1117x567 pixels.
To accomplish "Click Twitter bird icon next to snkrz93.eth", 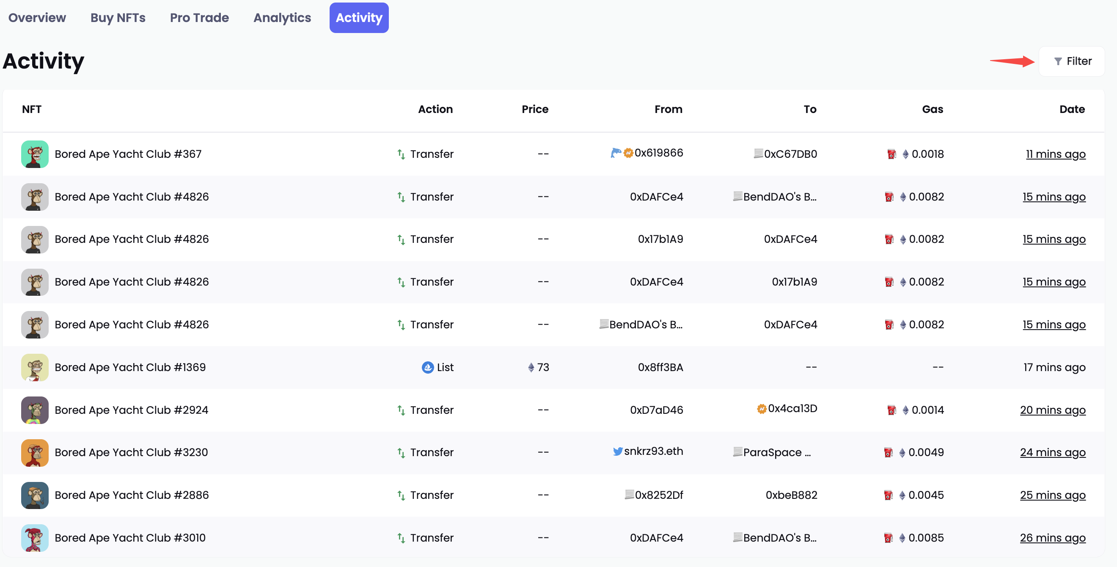I will (x=617, y=451).
